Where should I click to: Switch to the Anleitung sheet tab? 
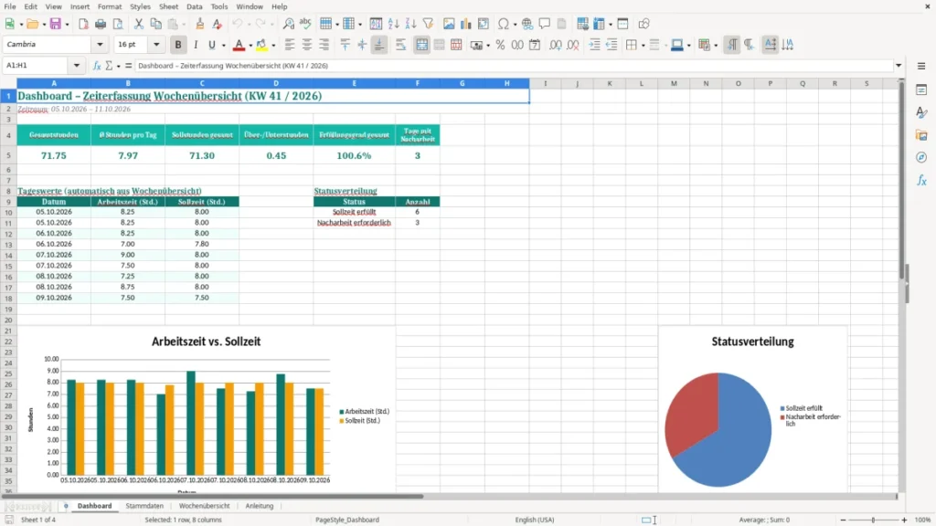pyautogui.click(x=259, y=506)
